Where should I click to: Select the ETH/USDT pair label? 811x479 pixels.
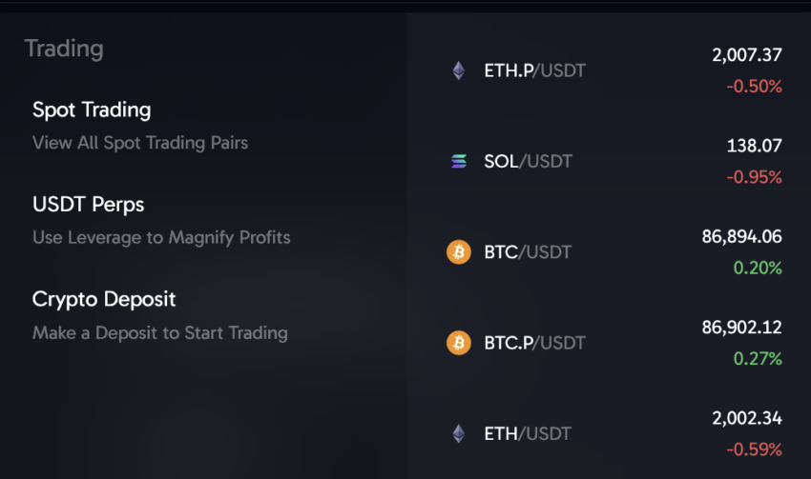[x=528, y=433]
